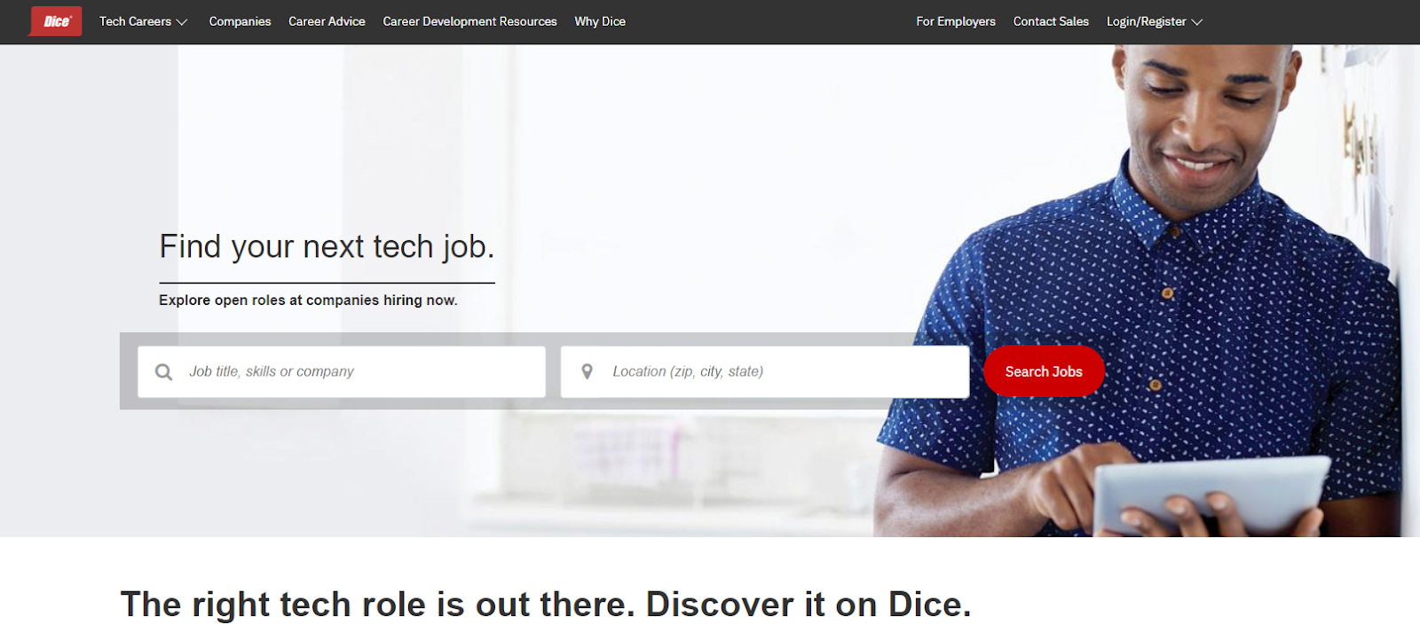Image resolution: width=1420 pixels, height=640 pixels.
Task: Click the Explore open roles subtitle text
Action: [308, 300]
